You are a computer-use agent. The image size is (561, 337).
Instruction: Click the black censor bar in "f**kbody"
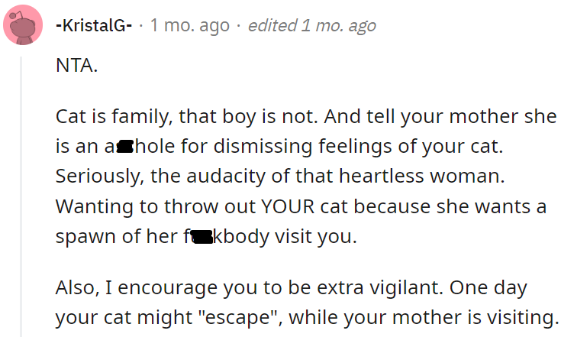(203, 238)
